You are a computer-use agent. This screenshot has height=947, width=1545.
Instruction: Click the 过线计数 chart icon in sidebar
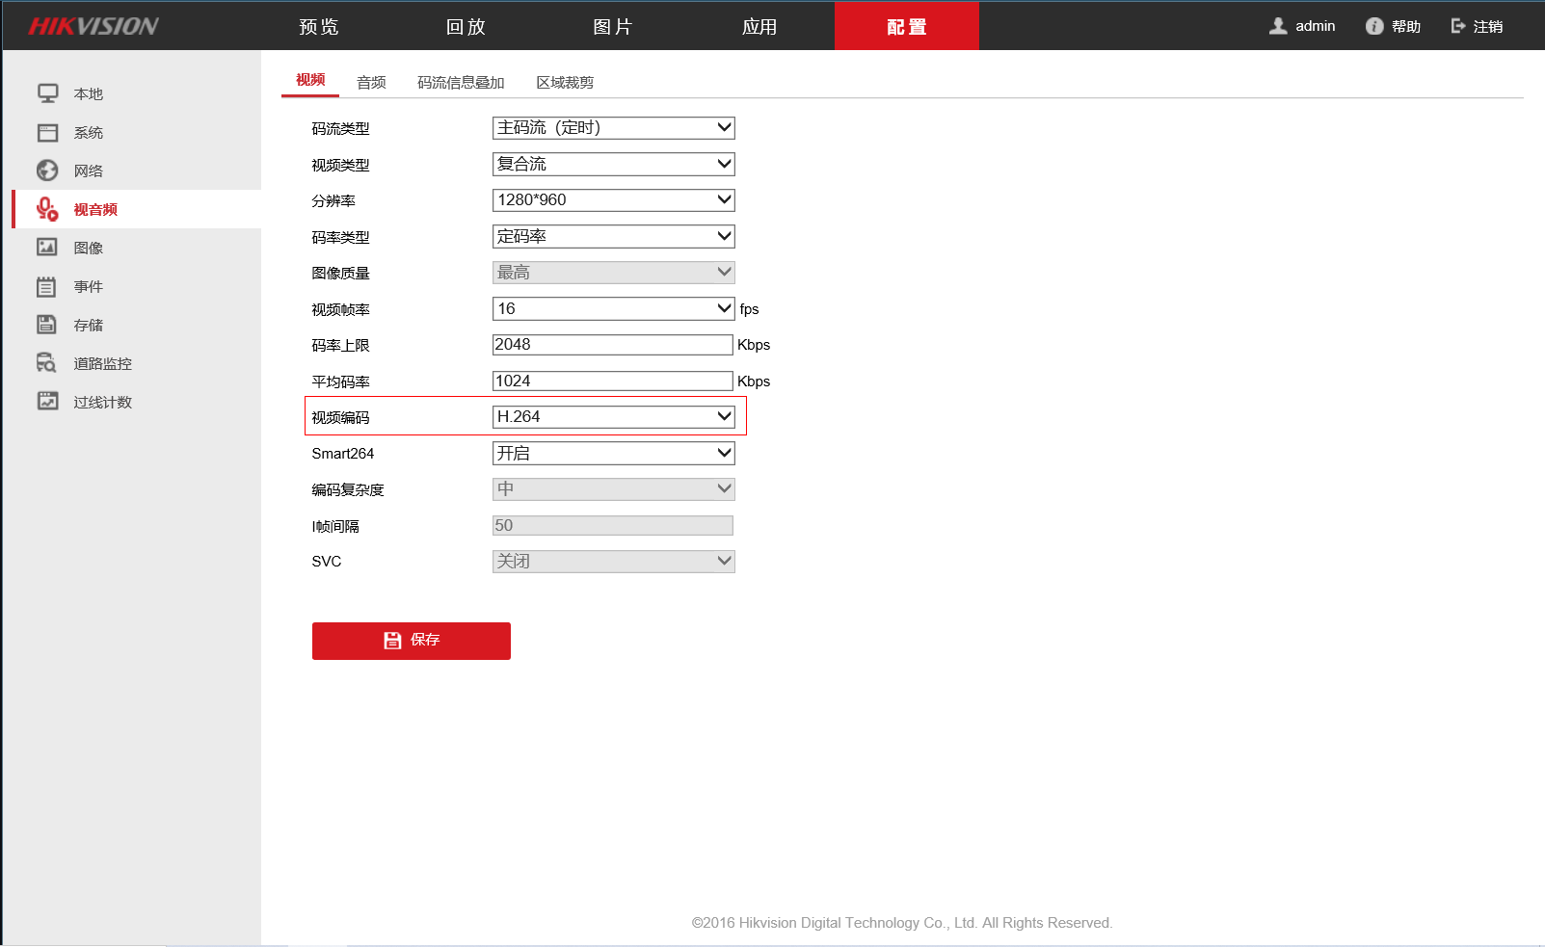tap(47, 401)
